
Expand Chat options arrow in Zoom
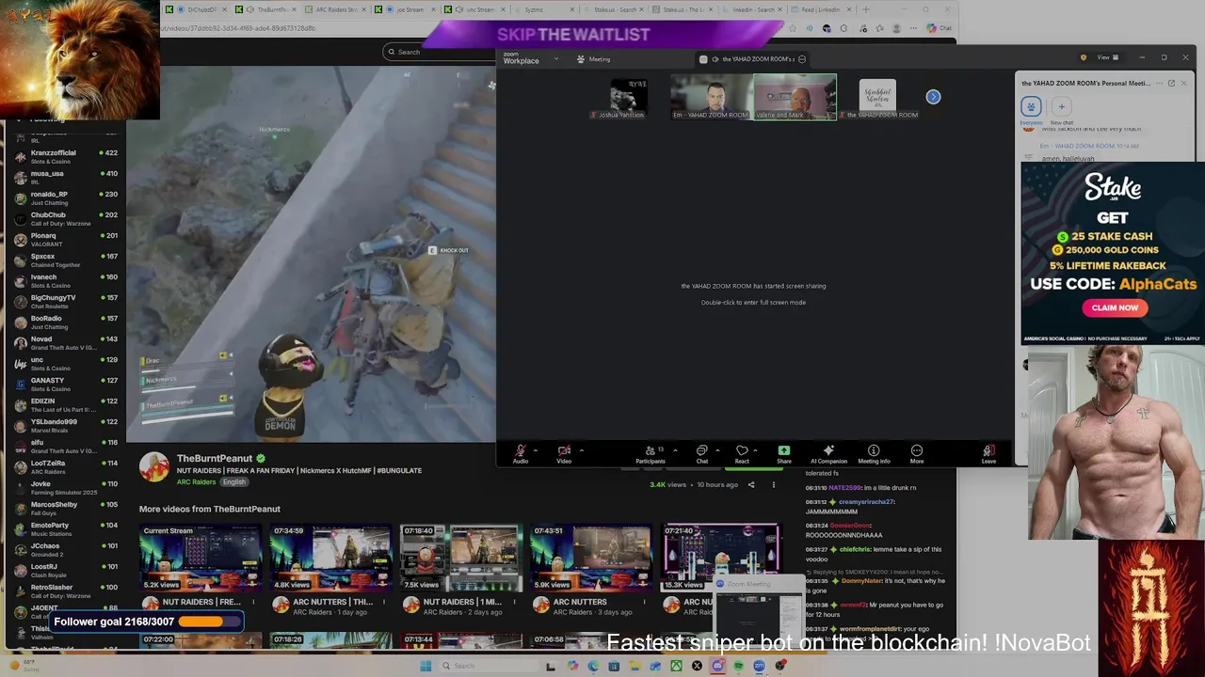pos(717,450)
